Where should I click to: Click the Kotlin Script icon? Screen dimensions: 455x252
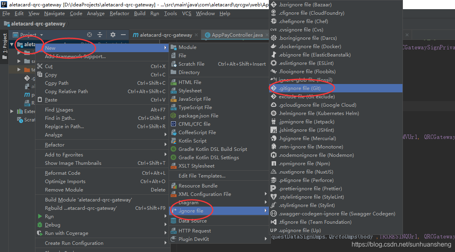pyautogui.click(x=173, y=141)
